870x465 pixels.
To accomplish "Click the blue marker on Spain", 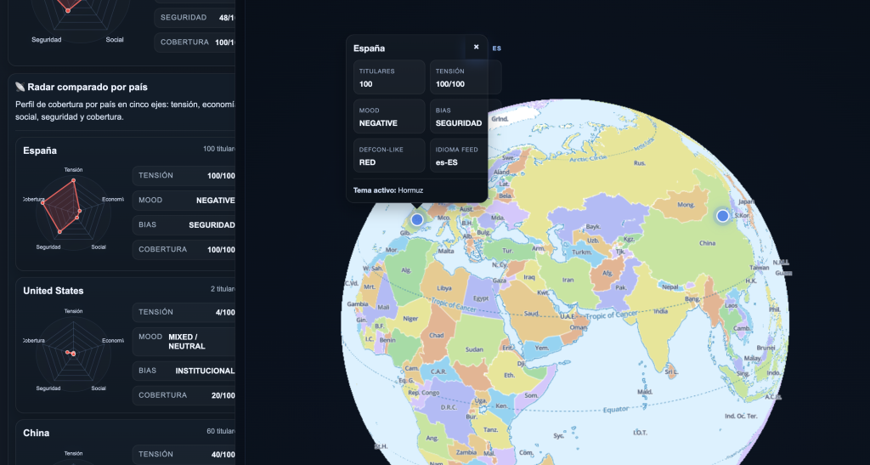I will point(417,219).
